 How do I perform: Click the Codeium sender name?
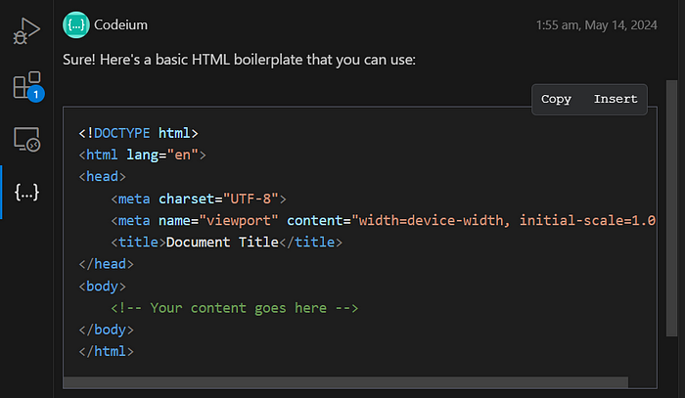point(120,24)
